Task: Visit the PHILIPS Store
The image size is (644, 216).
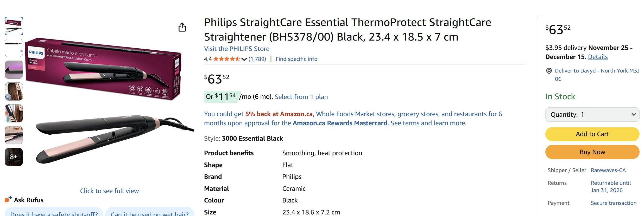Action: [x=237, y=49]
